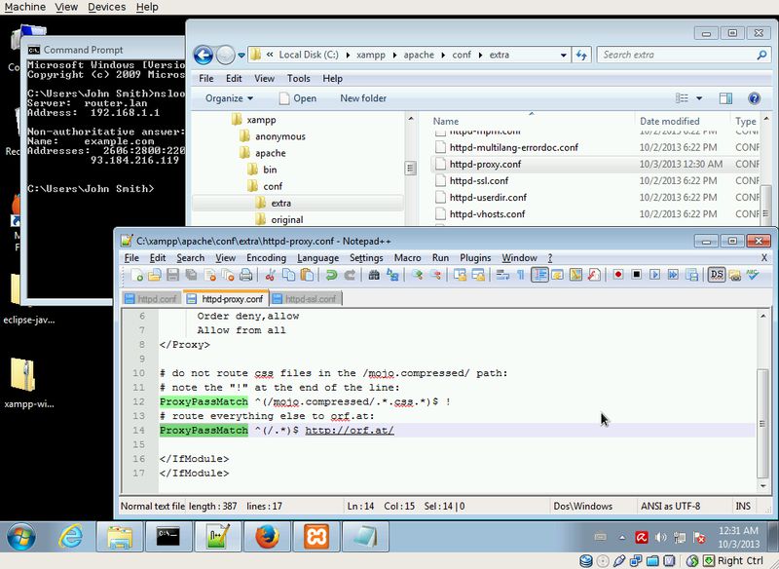This screenshot has width=779, height=569.
Task: Toggle the Explorer preview pane button
Action: [725, 98]
